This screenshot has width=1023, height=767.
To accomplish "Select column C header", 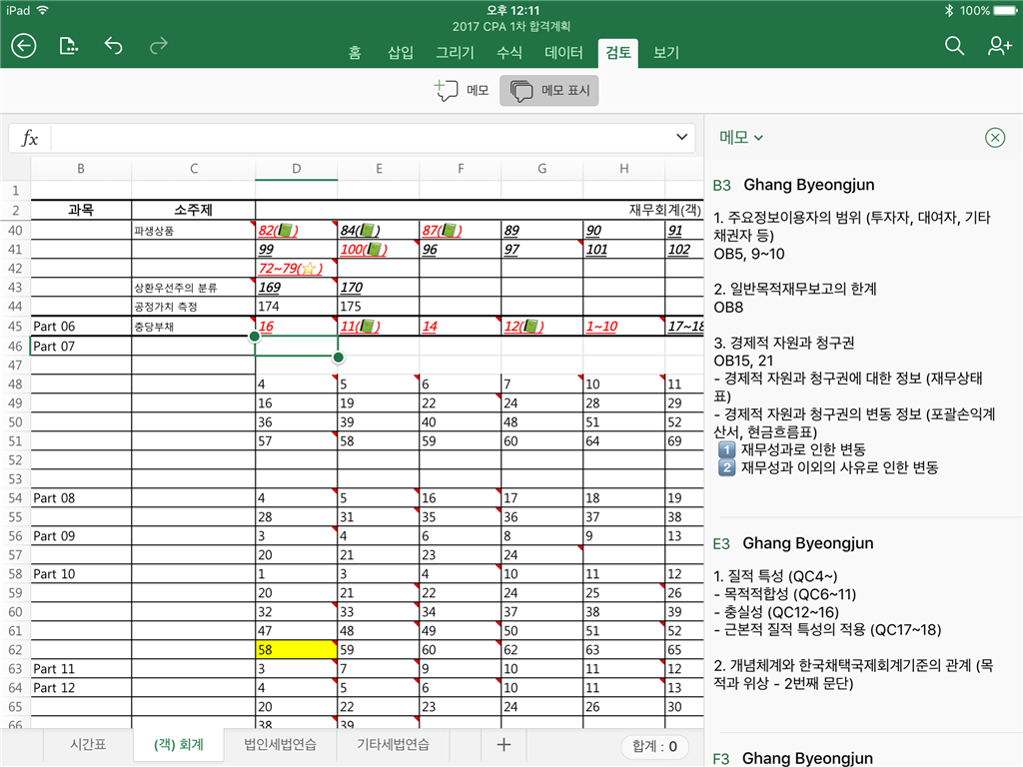I will tap(193, 168).
